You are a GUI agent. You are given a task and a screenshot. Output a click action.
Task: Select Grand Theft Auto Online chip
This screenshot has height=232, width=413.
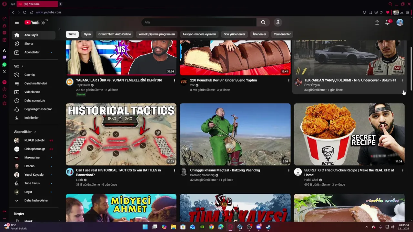pyautogui.click(x=115, y=34)
